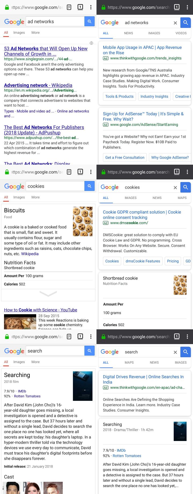Click the Searching movie poster thumbnail
193x494 pixels.
(83, 386)
